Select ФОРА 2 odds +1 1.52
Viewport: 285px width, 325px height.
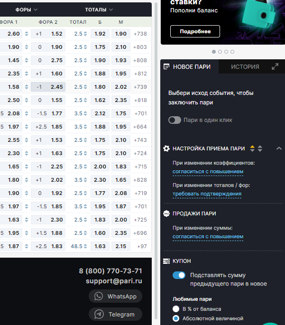pos(48,34)
